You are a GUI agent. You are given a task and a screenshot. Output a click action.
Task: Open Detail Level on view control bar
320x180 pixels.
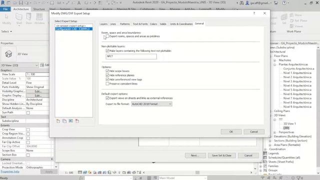pos(80,172)
